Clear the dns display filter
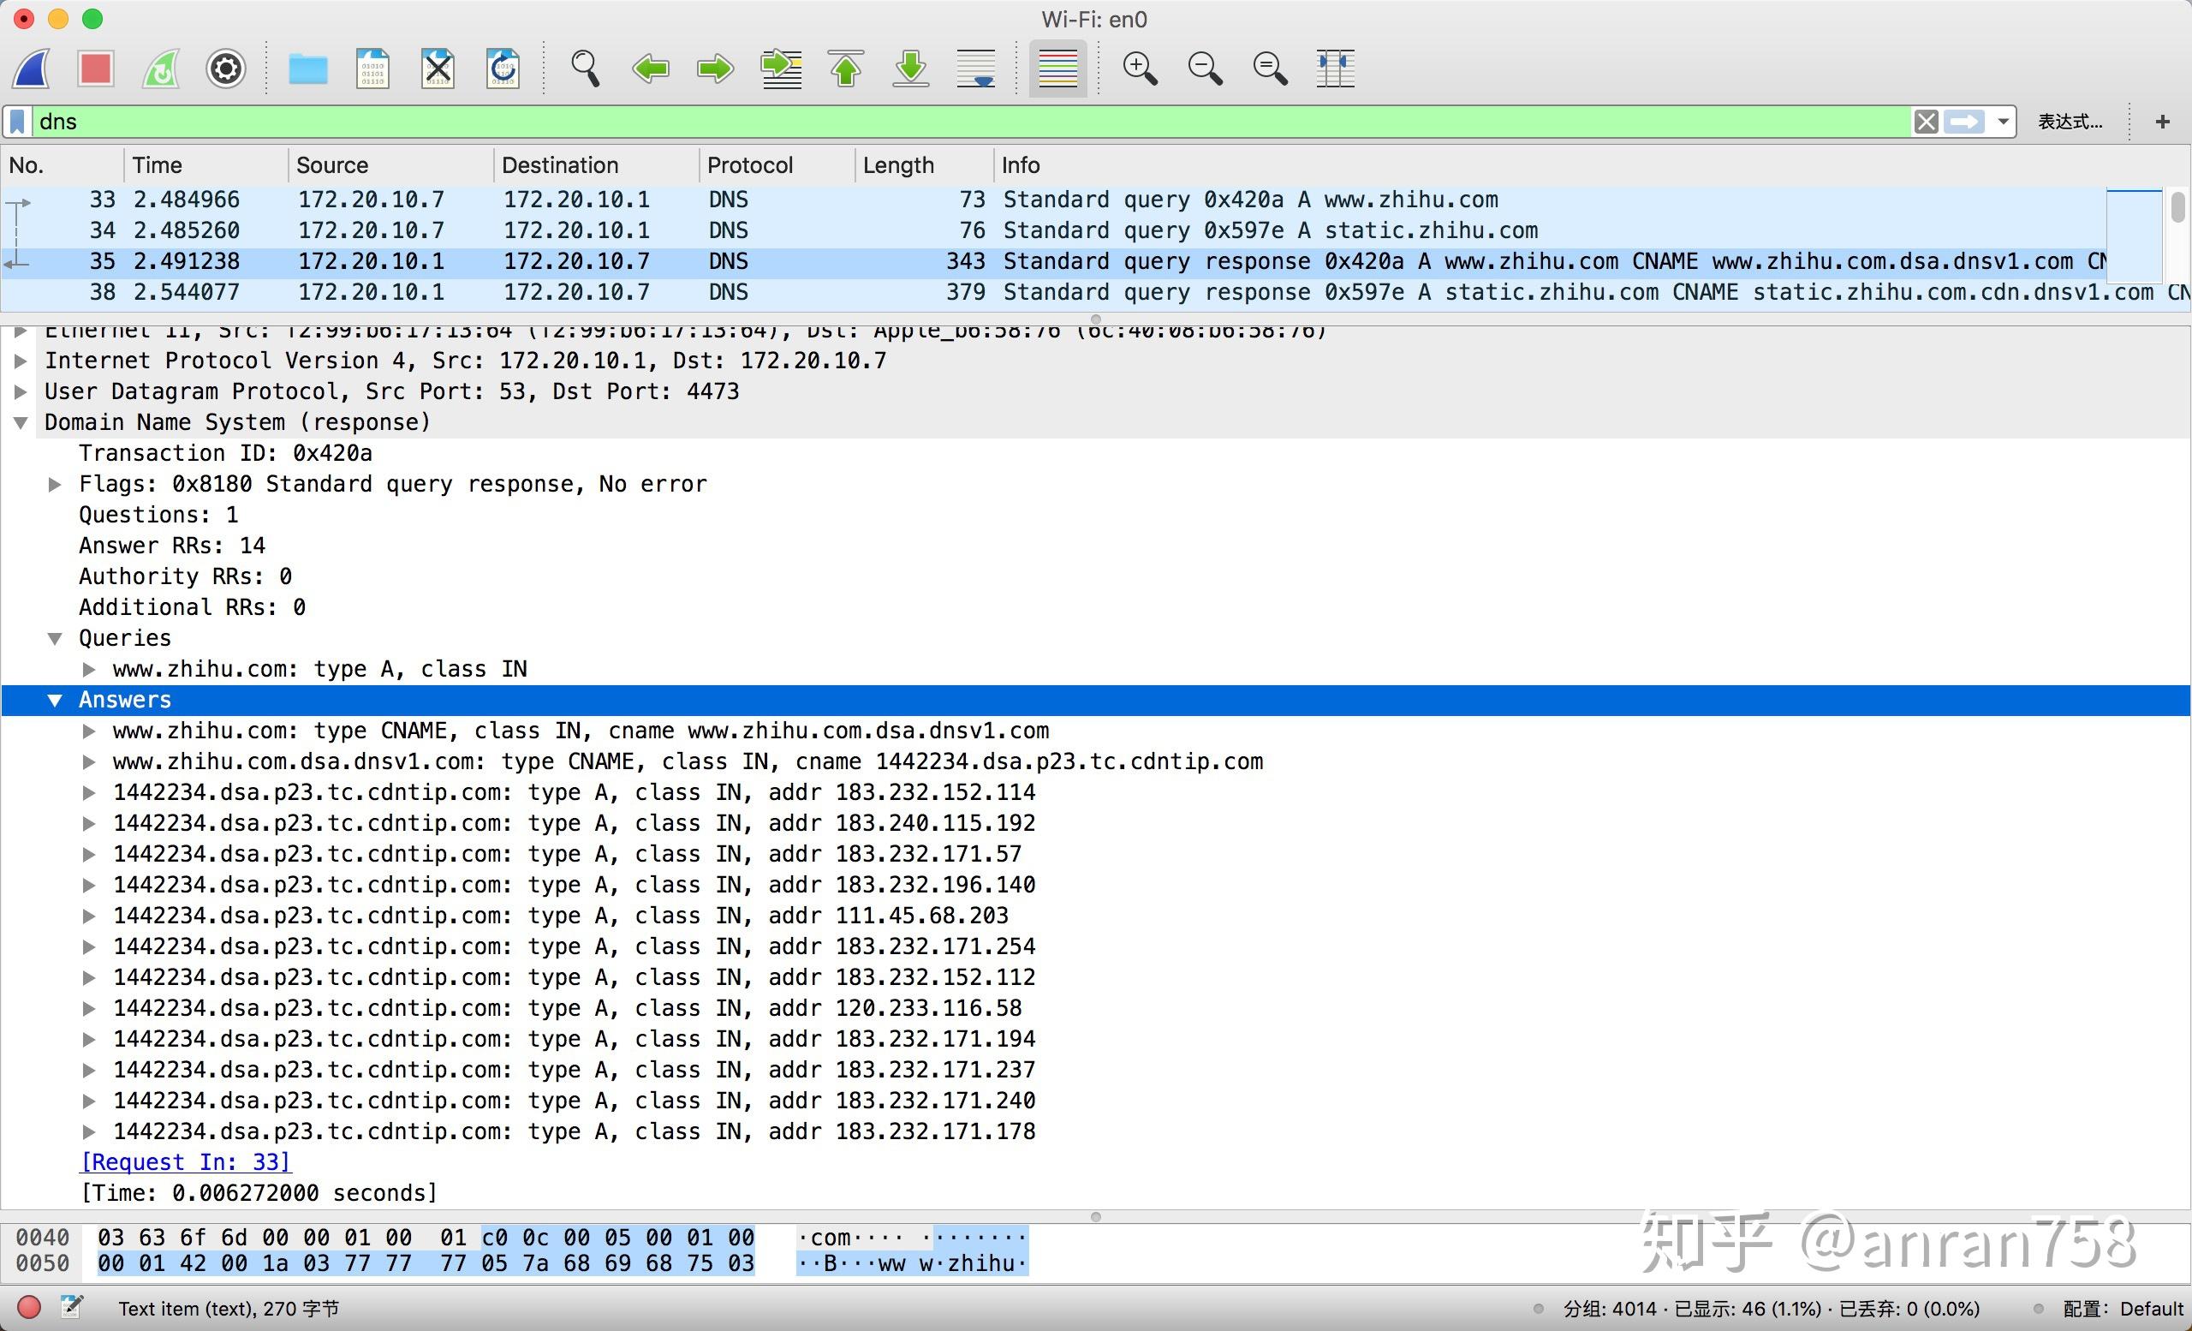Screen dimensions: 2192x1331 [1926, 122]
